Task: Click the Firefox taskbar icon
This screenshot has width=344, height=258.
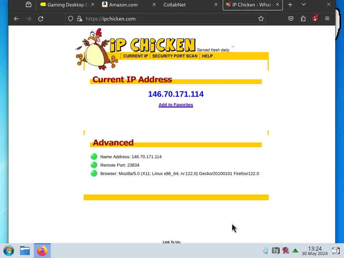Action: (x=42, y=251)
